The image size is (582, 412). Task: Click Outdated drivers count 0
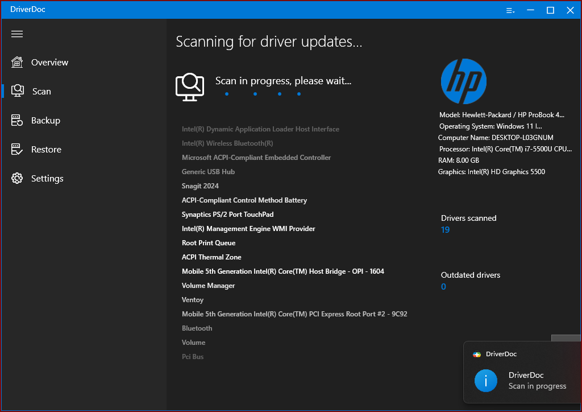point(443,286)
